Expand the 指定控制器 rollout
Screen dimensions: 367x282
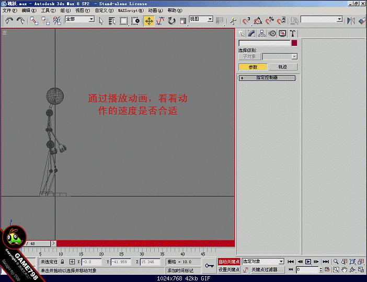267,78
